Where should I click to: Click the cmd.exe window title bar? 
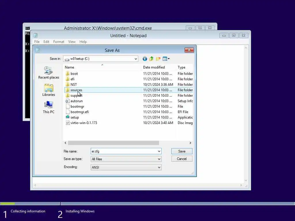[x=108, y=28]
